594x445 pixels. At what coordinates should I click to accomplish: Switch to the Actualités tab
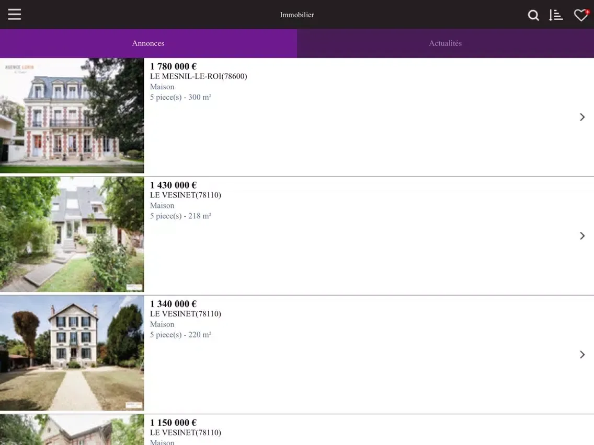[x=445, y=43]
